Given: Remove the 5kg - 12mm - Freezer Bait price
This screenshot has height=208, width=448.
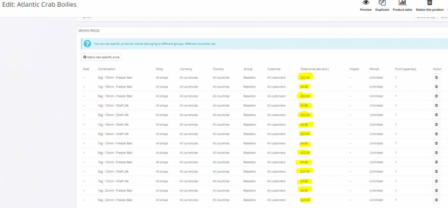Looking at the screenshot, I should pos(436,153).
